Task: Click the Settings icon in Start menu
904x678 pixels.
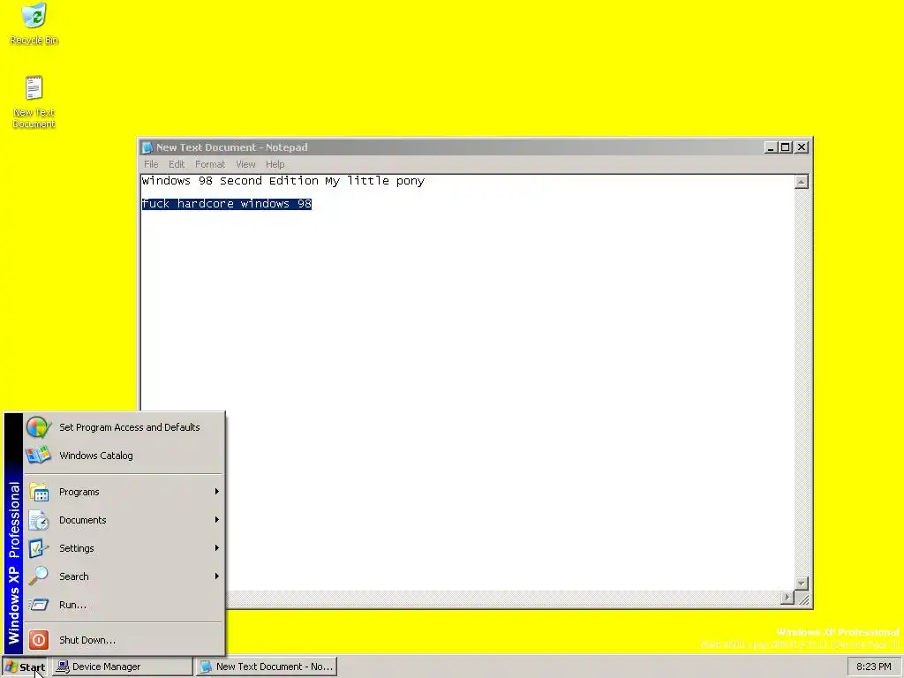Action: tap(39, 548)
